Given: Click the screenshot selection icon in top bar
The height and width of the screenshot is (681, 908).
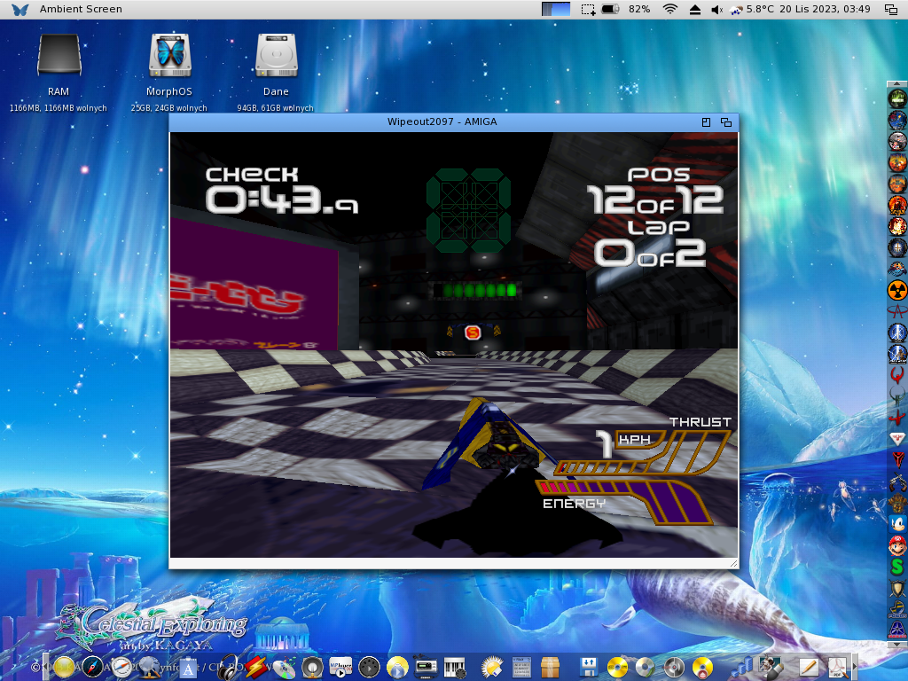Looking at the screenshot, I should tap(589, 9).
